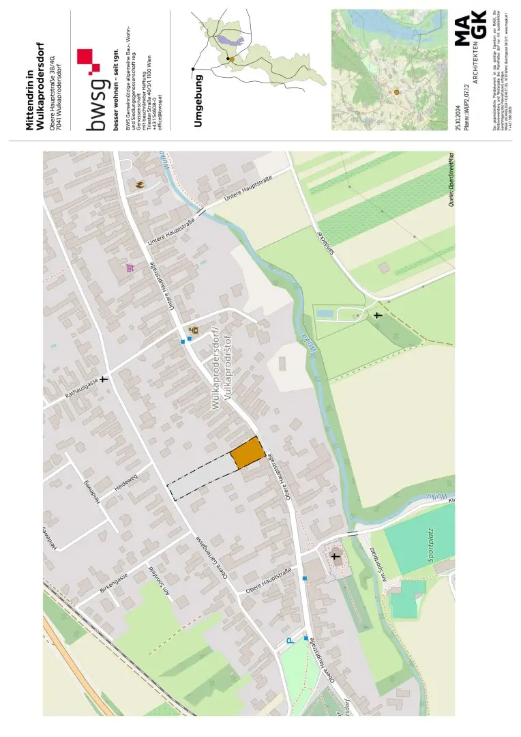Viewport: 521px width, 737px height.
Task: Click the purple lake on the outline map
Action: click(x=229, y=41)
